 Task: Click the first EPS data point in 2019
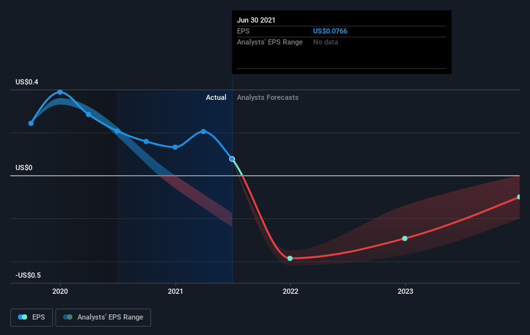[x=31, y=124]
